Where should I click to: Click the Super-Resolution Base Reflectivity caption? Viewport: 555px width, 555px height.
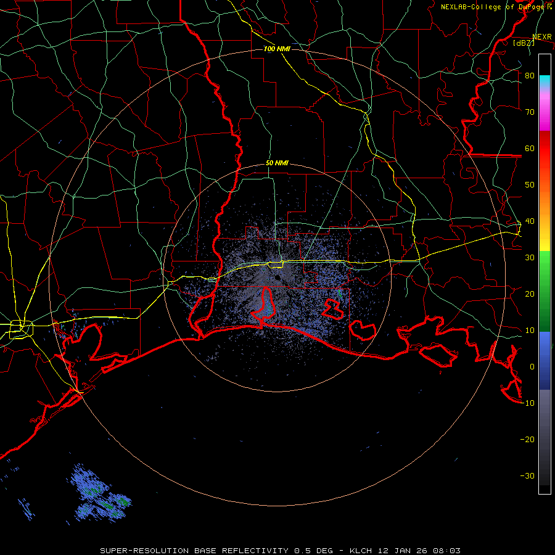click(281, 551)
